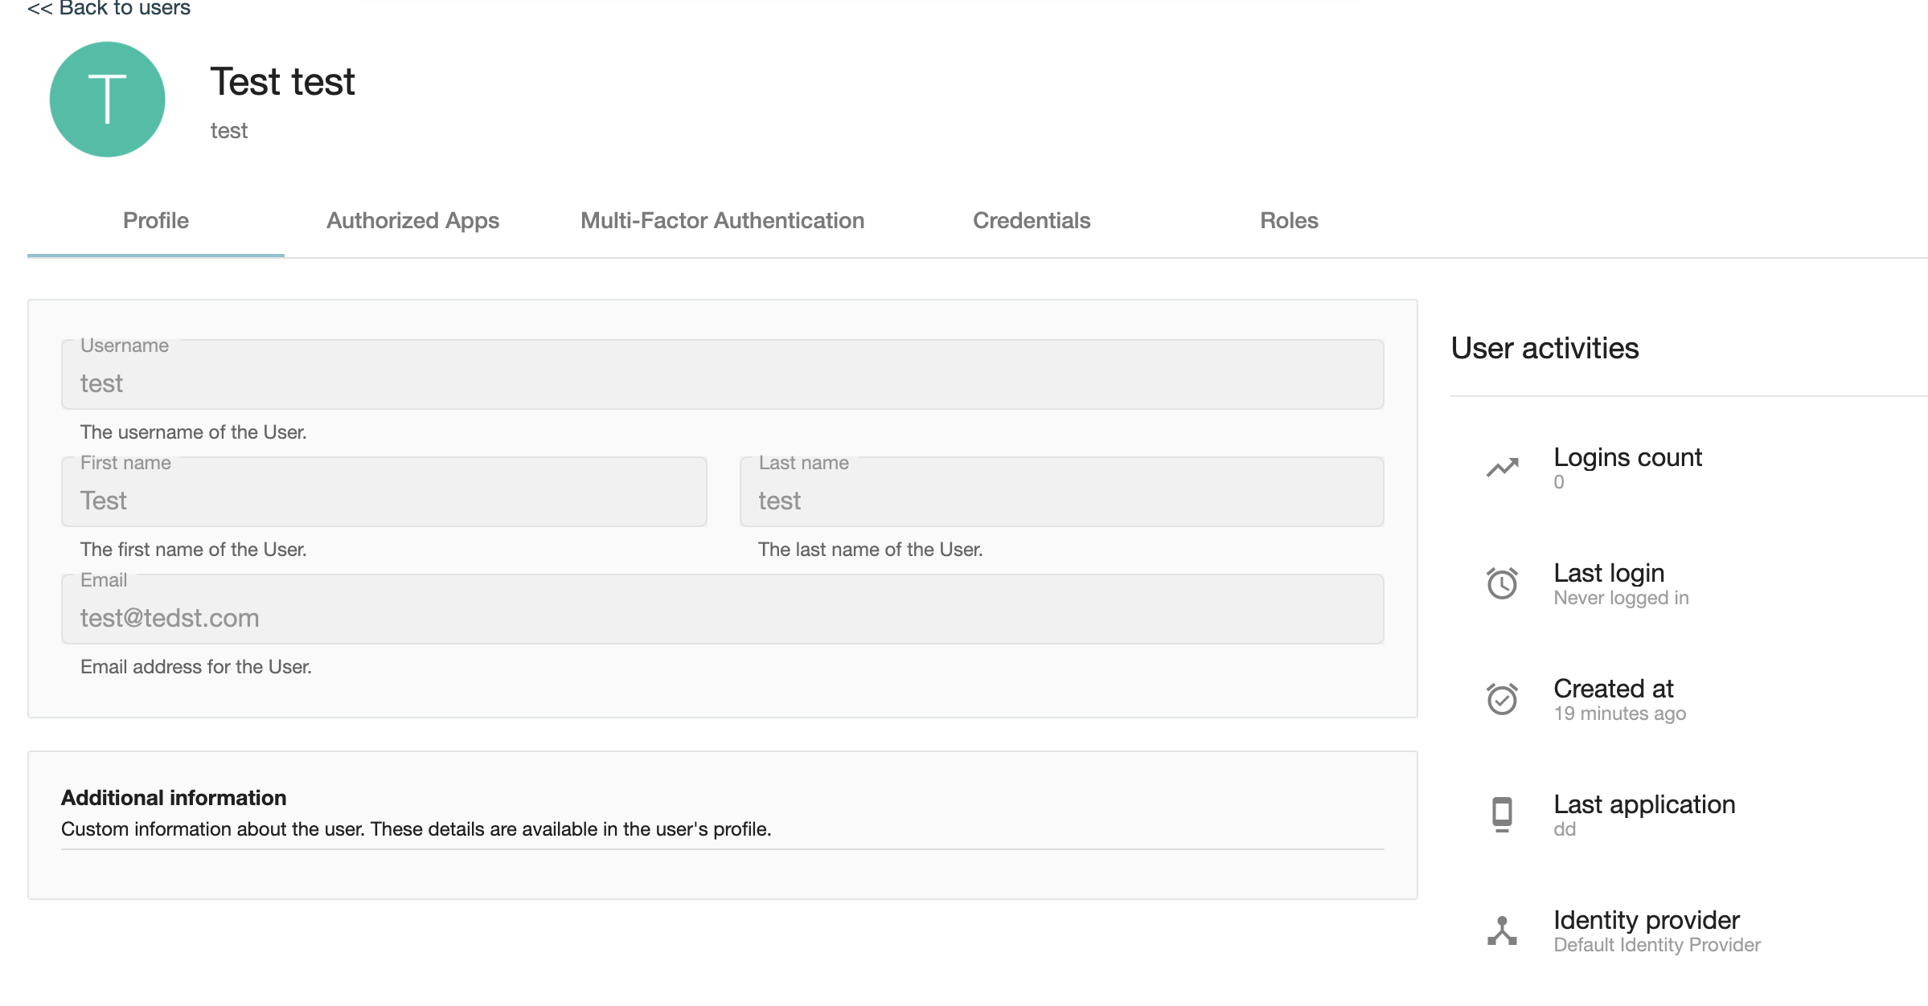Switch to the Credentials tab

(1032, 220)
